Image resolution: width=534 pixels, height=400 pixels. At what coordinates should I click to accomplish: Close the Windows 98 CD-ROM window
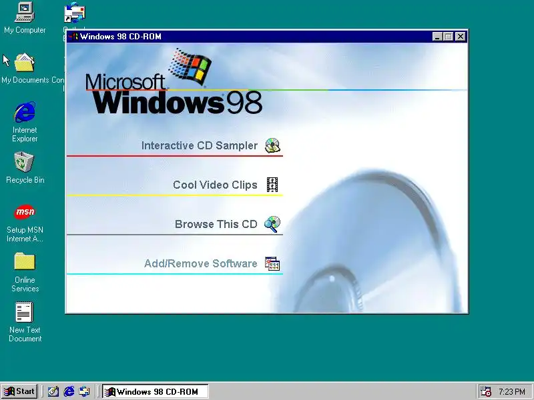(461, 37)
